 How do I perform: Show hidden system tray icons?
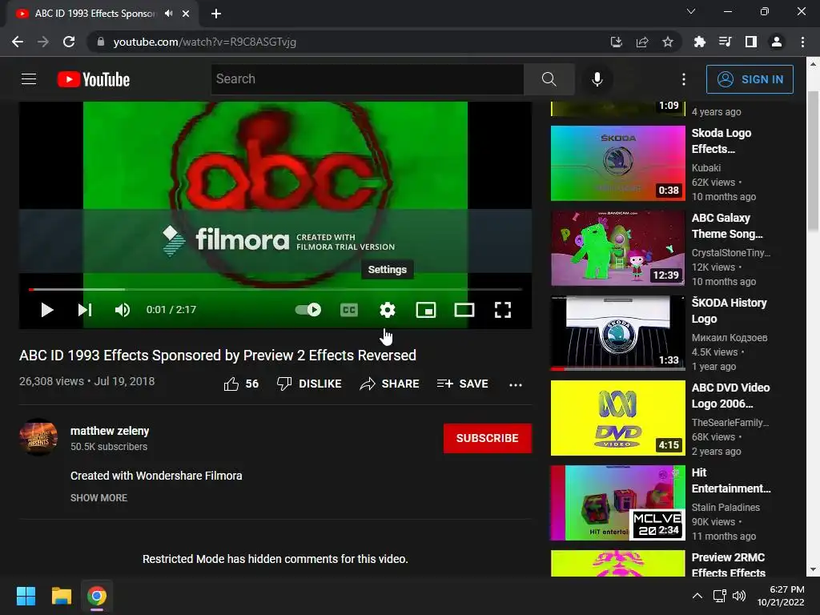697,596
